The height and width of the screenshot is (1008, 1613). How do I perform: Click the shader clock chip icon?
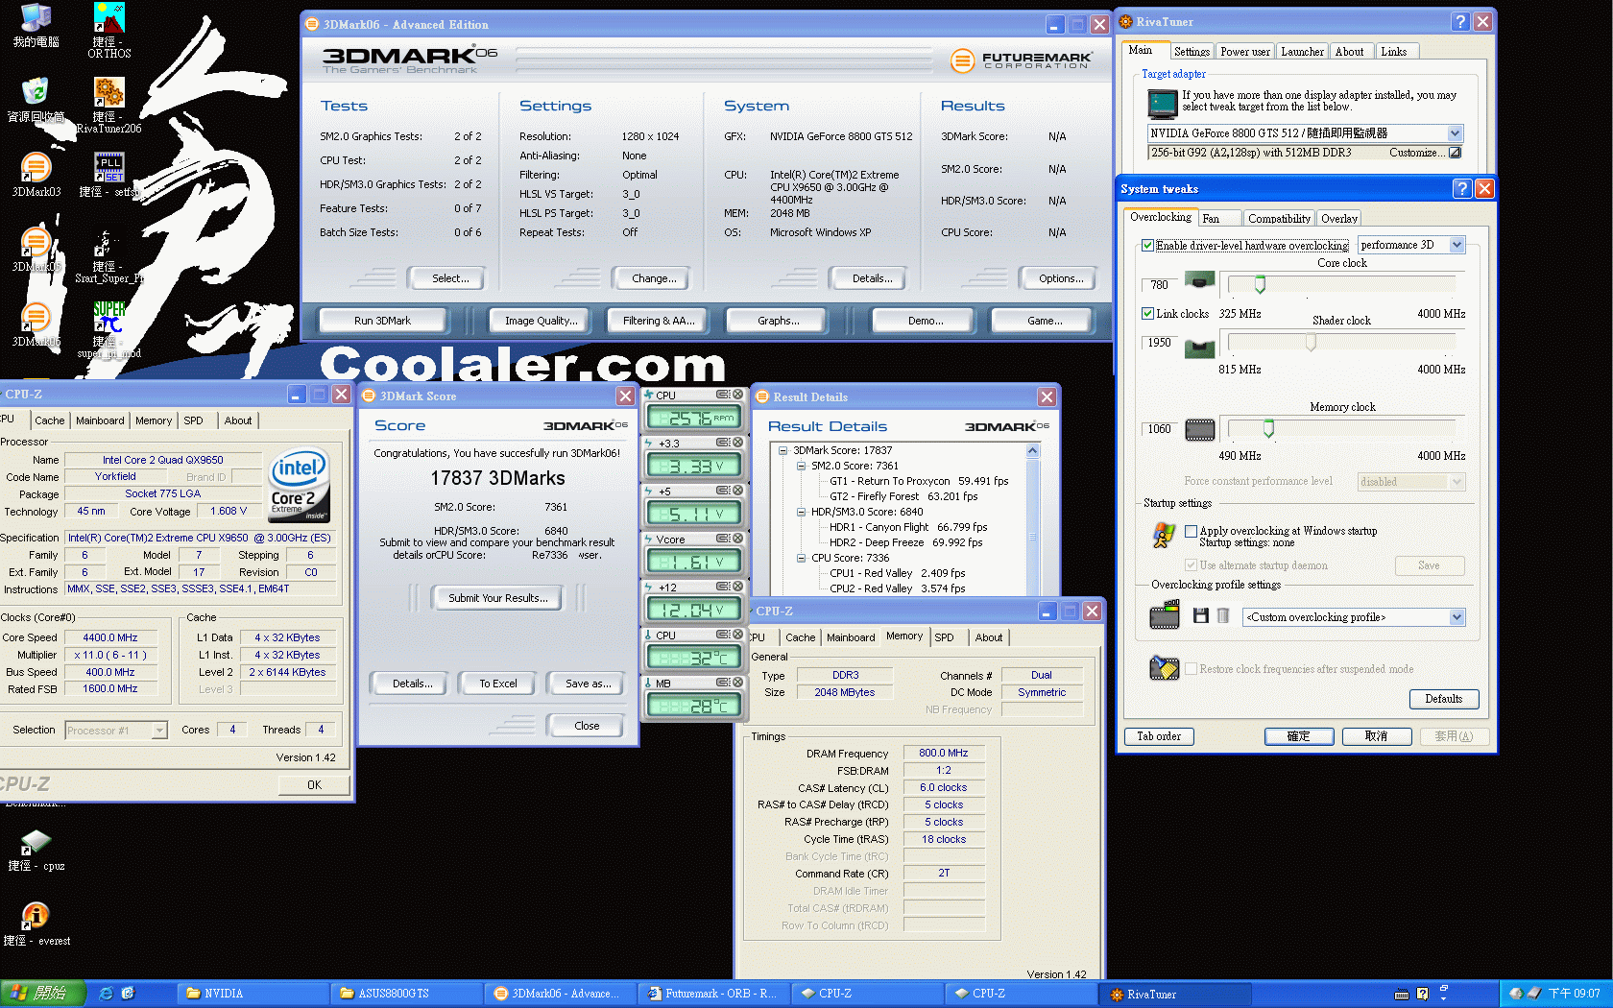pyautogui.click(x=1200, y=348)
